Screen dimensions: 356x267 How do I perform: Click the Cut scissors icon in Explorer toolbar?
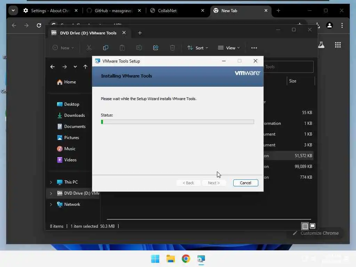(x=89, y=48)
